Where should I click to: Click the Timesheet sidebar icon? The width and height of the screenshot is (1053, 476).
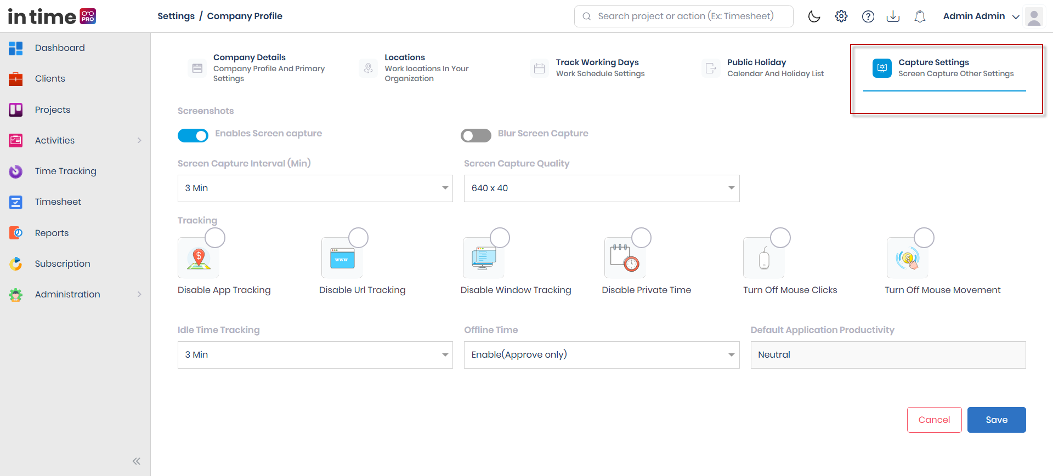[x=16, y=202]
